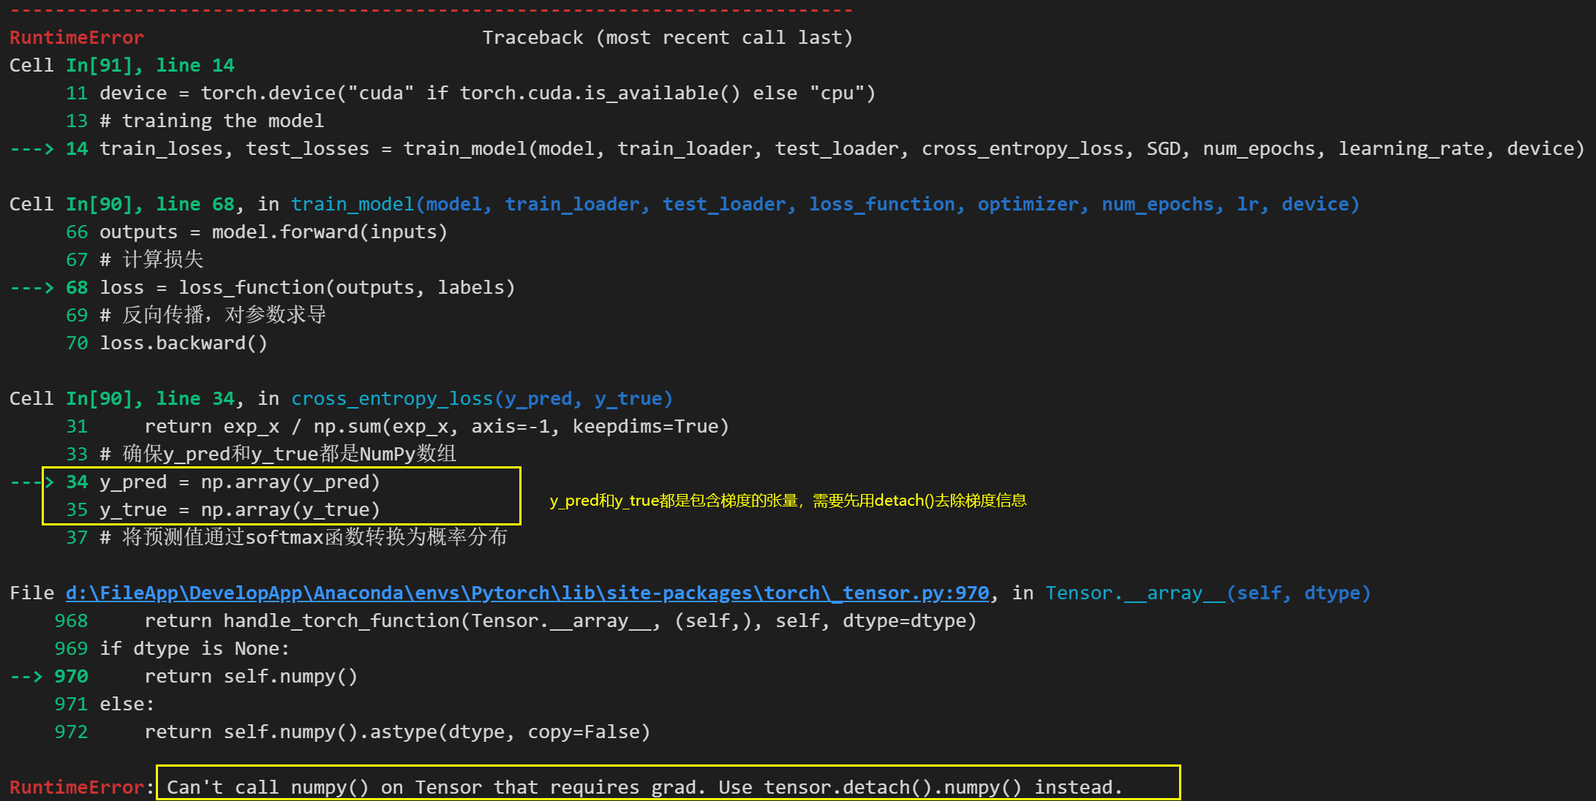Click line 34 'y_pred = np.array(y_pred)'
The height and width of the screenshot is (801, 1596).
click(x=240, y=482)
